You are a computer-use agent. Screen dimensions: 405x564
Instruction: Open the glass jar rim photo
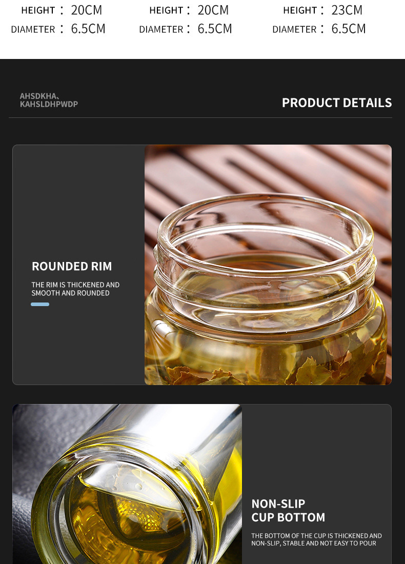click(268, 265)
